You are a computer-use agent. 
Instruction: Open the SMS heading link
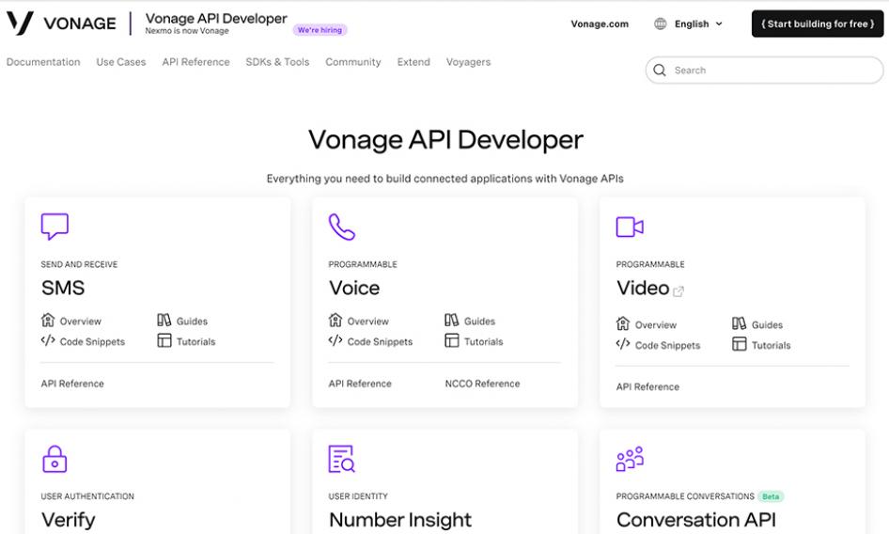pos(63,288)
